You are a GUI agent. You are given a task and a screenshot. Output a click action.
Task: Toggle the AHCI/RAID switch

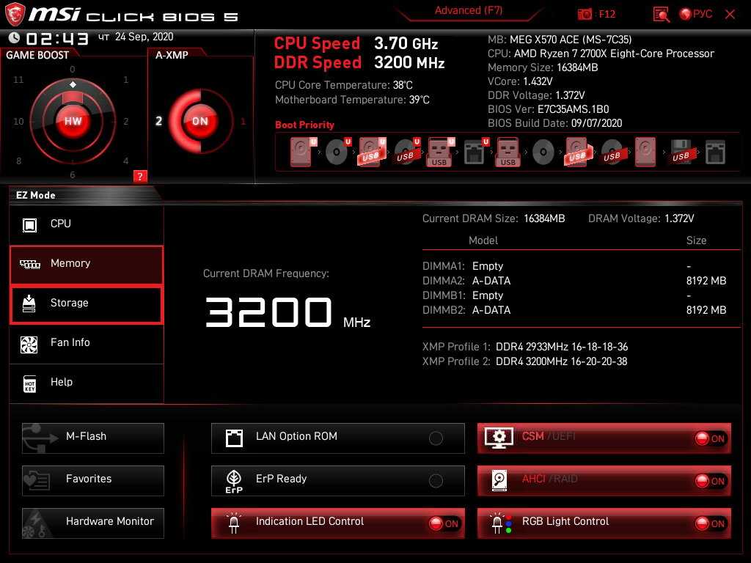coord(710,481)
